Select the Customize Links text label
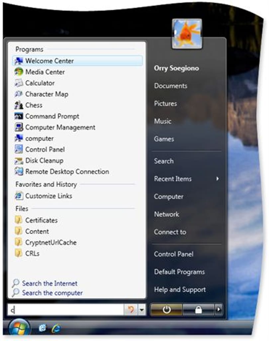 [x=48, y=196]
